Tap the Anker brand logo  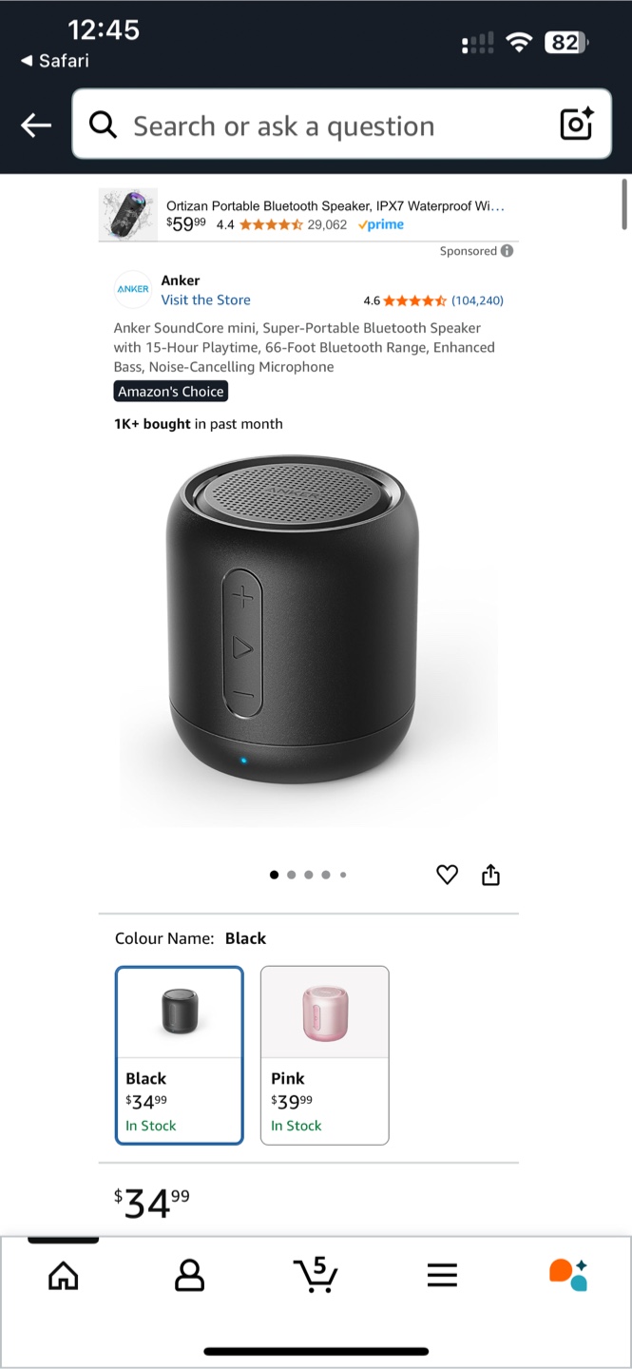click(x=132, y=289)
